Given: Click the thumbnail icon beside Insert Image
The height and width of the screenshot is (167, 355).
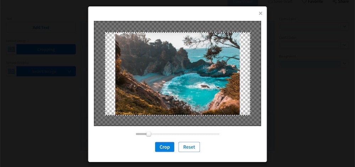Looking at the screenshot, I should [11, 71].
